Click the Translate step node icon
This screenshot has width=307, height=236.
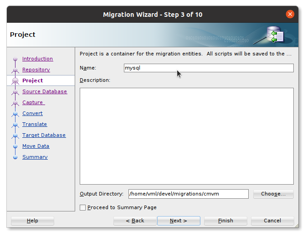click(x=15, y=125)
